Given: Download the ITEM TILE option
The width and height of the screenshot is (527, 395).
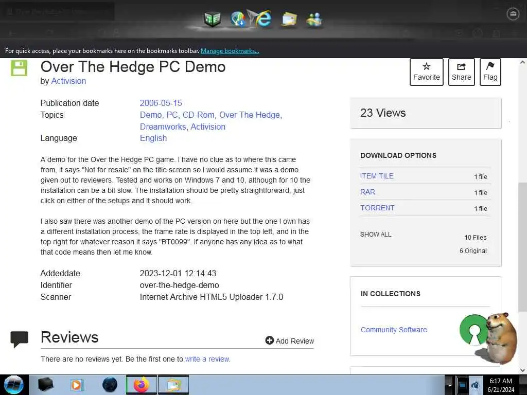Looking at the screenshot, I should 376,176.
